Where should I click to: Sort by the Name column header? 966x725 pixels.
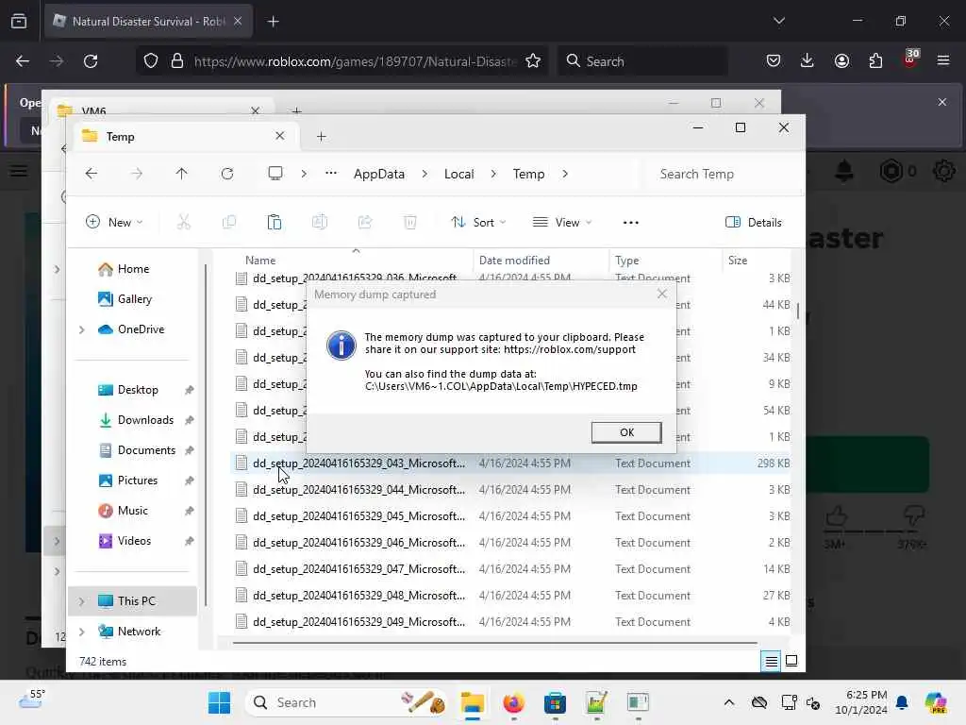click(260, 261)
